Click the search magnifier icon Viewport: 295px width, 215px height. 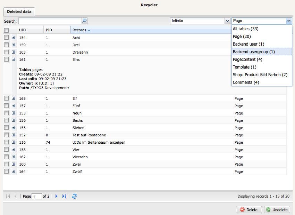point(84,21)
